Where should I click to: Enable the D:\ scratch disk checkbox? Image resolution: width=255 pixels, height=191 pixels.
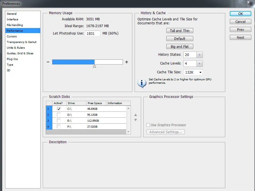click(59, 115)
